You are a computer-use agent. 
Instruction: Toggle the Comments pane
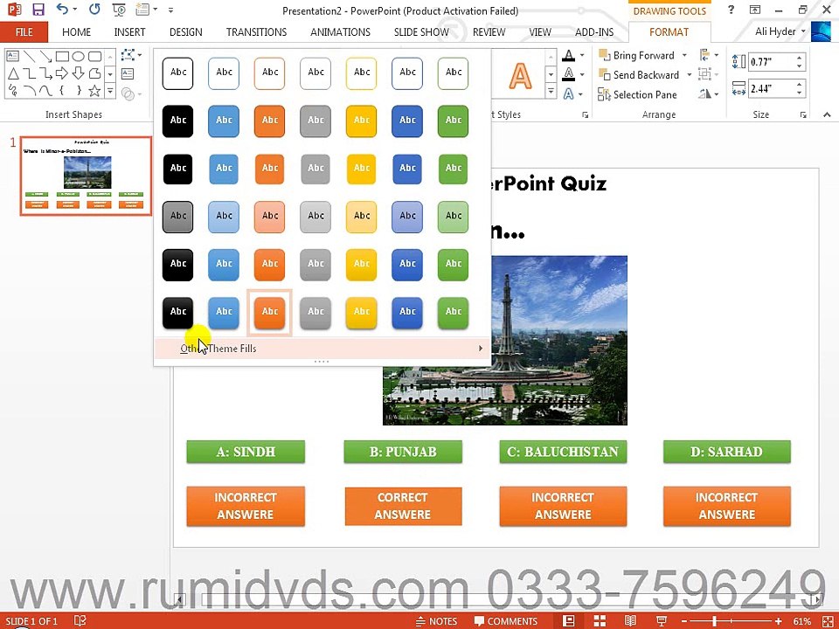click(x=506, y=621)
